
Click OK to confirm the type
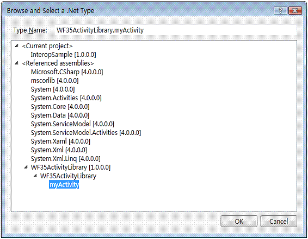(x=239, y=221)
